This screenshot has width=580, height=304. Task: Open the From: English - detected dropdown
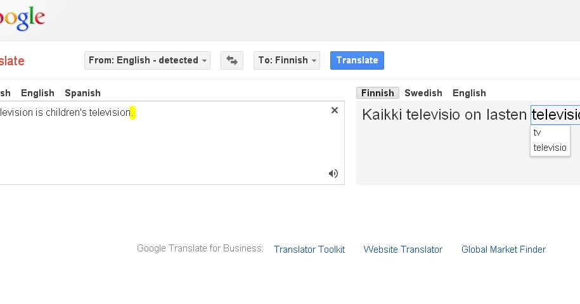coord(147,60)
